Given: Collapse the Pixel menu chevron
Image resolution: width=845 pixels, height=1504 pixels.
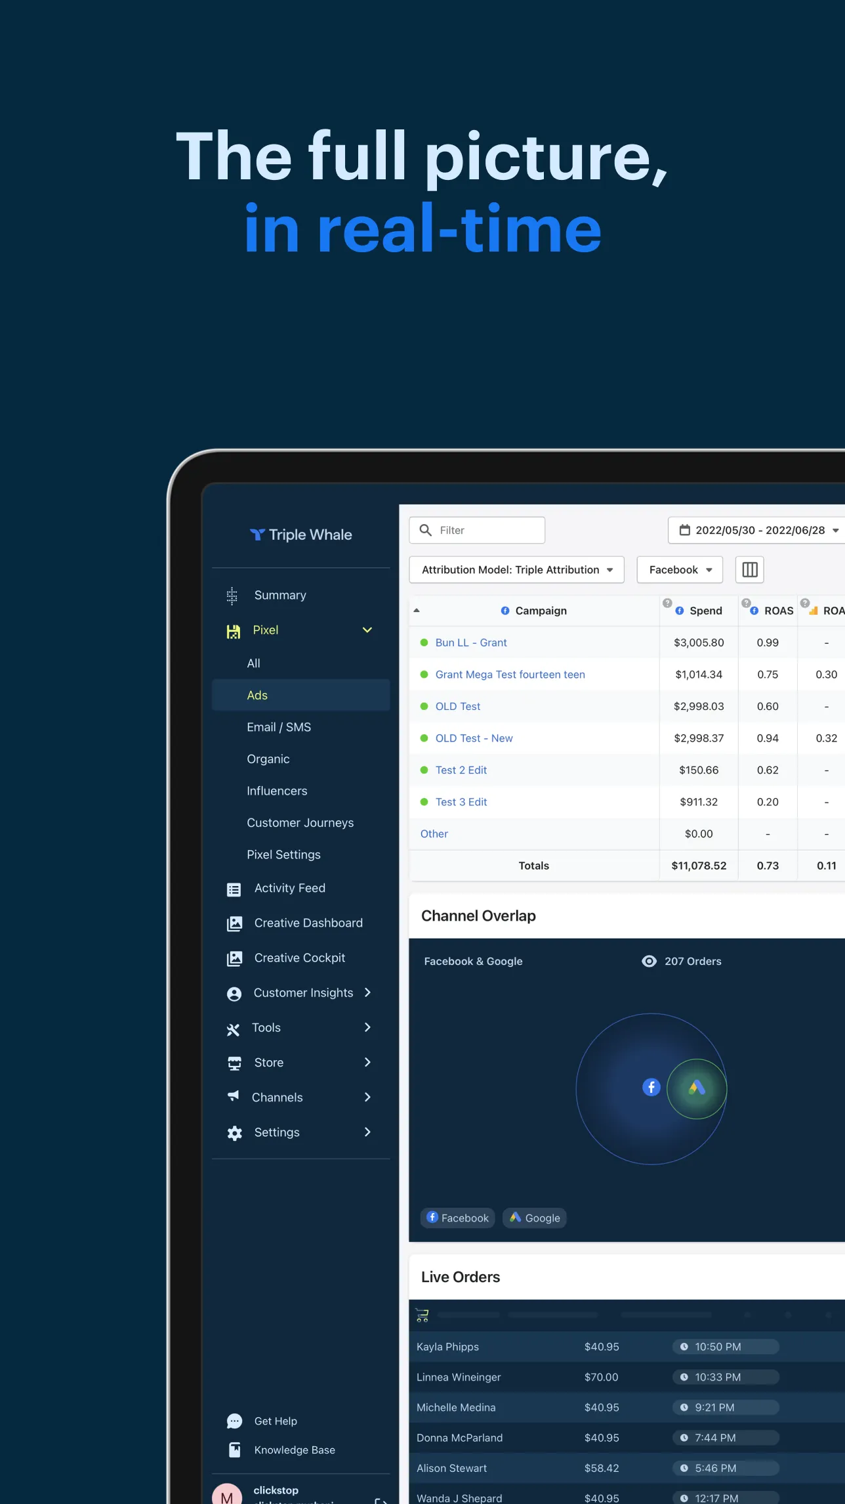Looking at the screenshot, I should [x=367, y=630].
